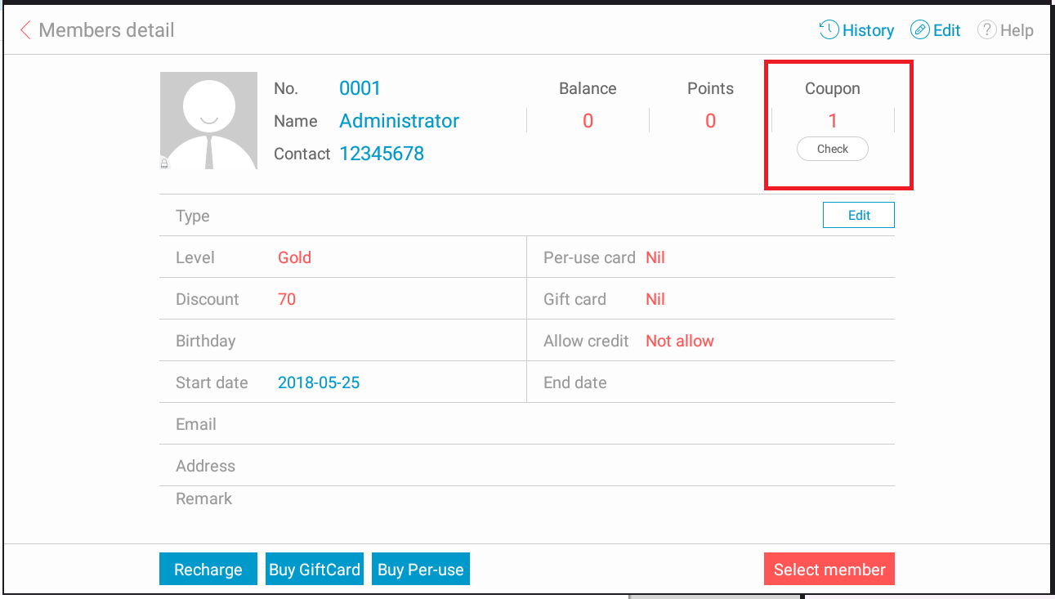This screenshot has width=1055, height=599.
Task: Click the Coupon count 1
Action: (x=833, y=121)
